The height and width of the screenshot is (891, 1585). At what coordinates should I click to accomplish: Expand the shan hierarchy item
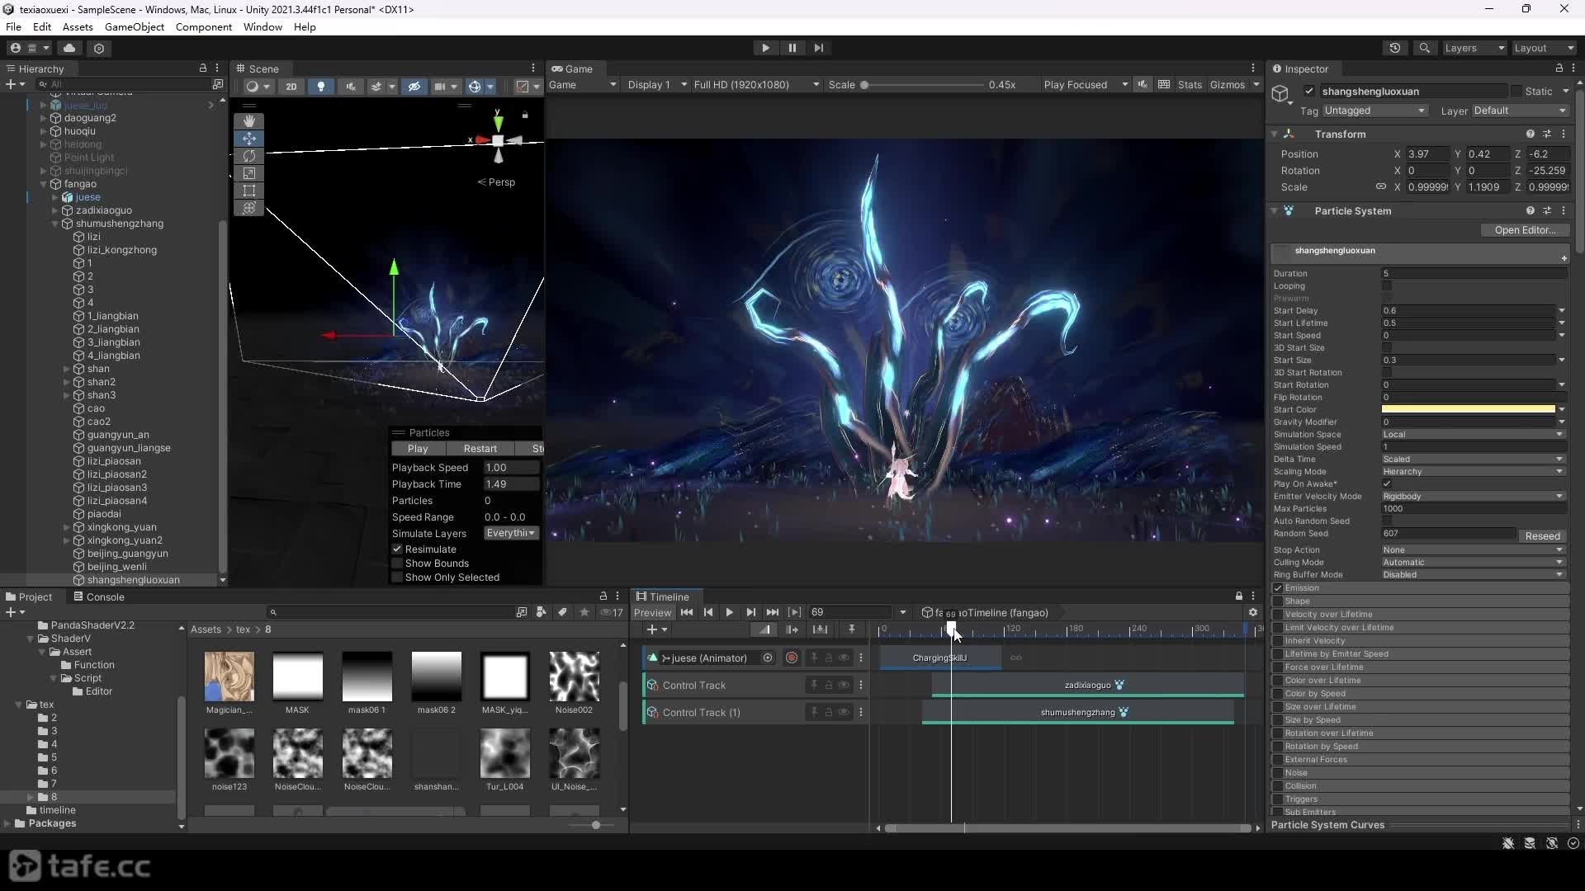pyautogui.click(x=67, y=369)
